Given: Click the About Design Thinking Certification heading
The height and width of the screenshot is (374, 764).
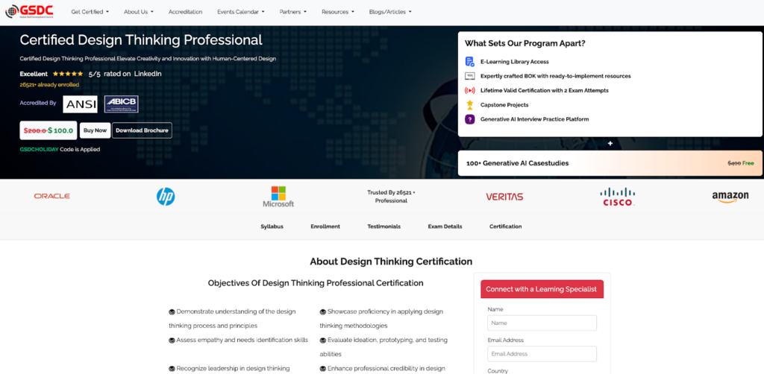Looking at the screenshot, I should coord(391,262).
